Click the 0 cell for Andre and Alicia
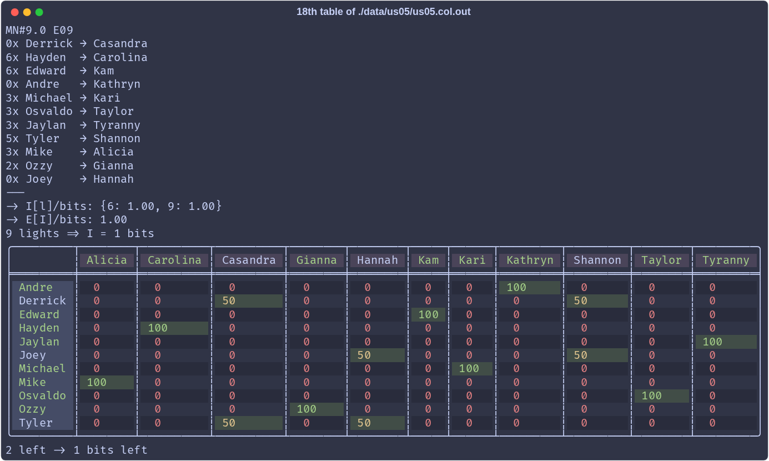Screen dimensions: 769x461 click(107, 287)
